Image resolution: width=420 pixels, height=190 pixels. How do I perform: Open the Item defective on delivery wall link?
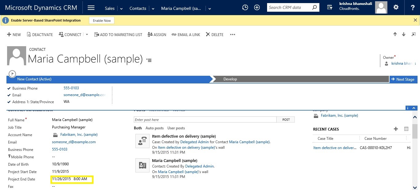click(x=186, y=148)
